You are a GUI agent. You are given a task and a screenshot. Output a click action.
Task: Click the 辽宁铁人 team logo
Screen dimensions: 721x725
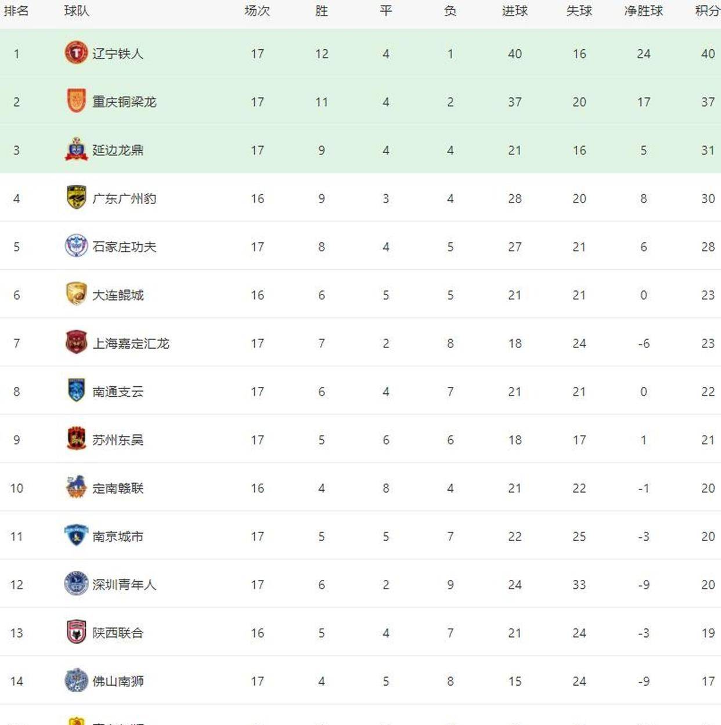76,53
